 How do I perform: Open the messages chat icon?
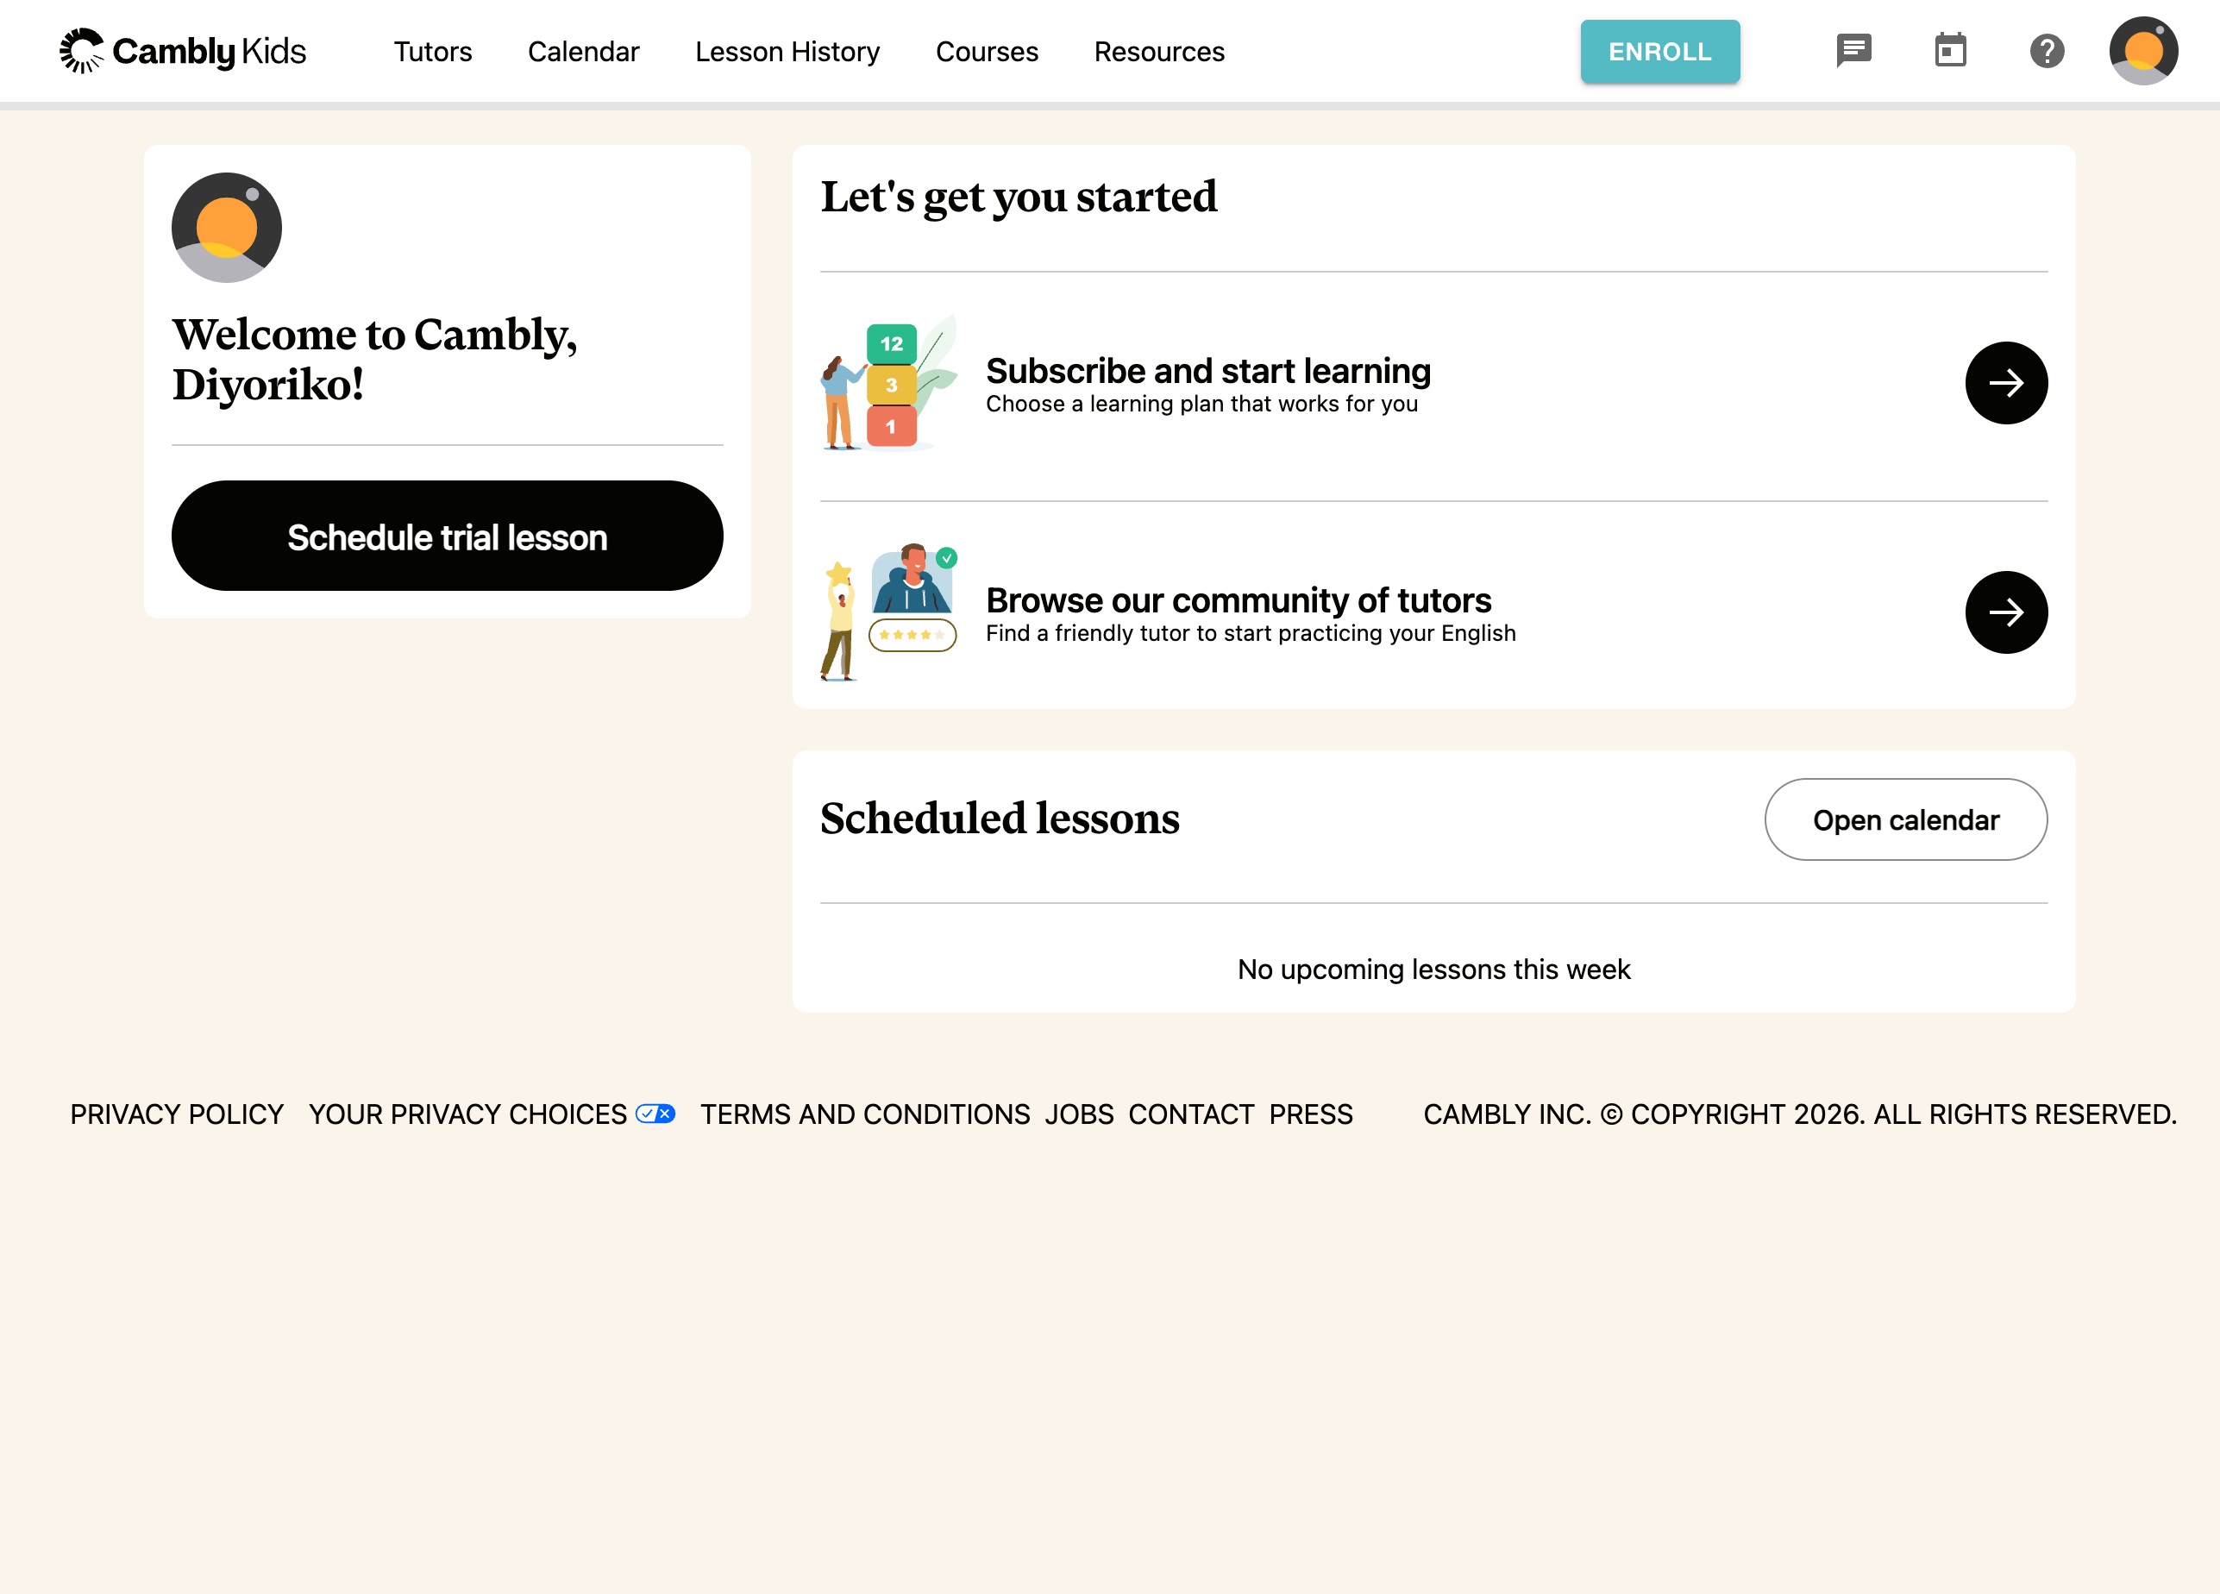pos(1853,51)
